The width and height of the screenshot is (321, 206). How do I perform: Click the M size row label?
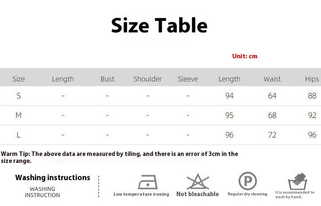click(18, 115)
